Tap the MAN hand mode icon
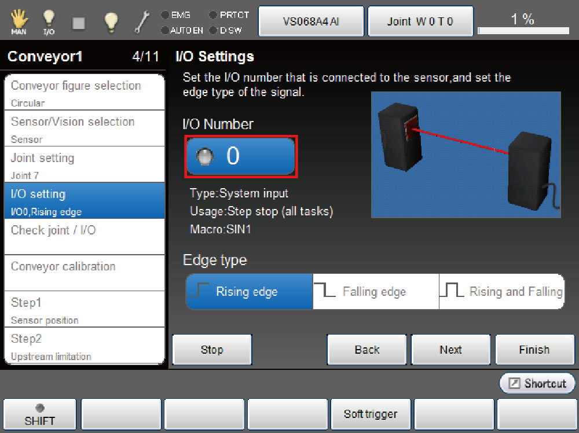This screenshot has height=433, width=579. [19, 22]
